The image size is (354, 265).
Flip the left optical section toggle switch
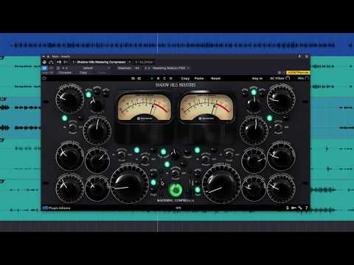coord(72,127)
